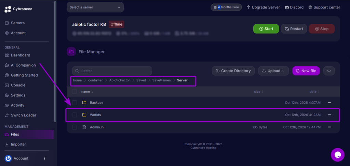350x166 pixels.
Task: Open the Backups row three-dot menu
Action: [x=329, y=102]
